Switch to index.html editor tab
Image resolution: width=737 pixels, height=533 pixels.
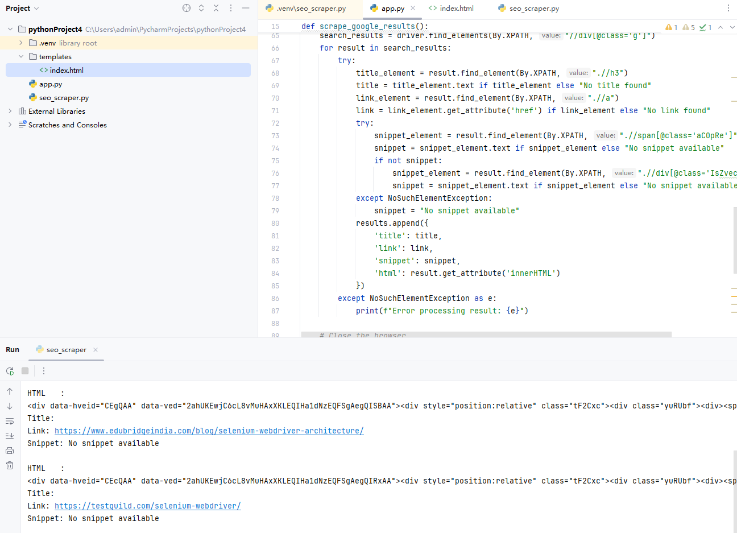pyautogui.click(x=452, y=8)
